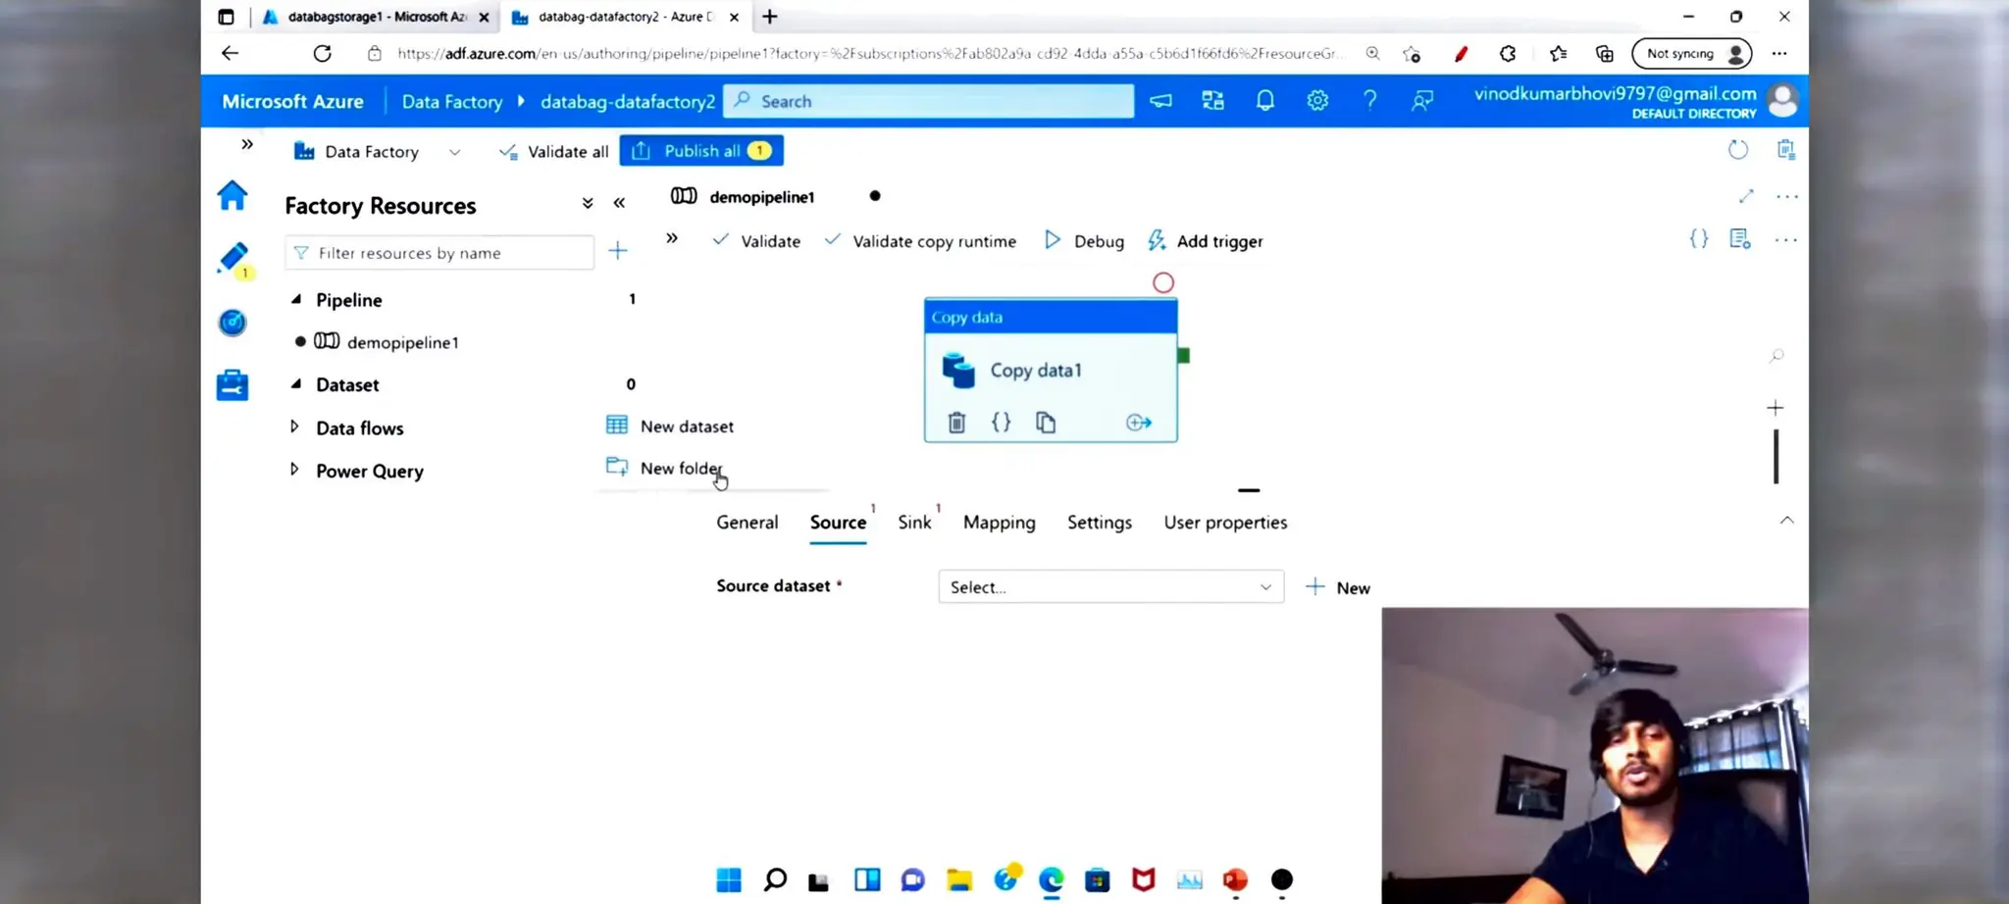Maximize the pipeline editor with expand arrow
Viewport: 2009px width, 904px height.
point(1746,196)
